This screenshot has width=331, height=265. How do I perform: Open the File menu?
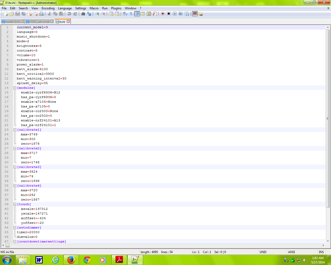4,8
